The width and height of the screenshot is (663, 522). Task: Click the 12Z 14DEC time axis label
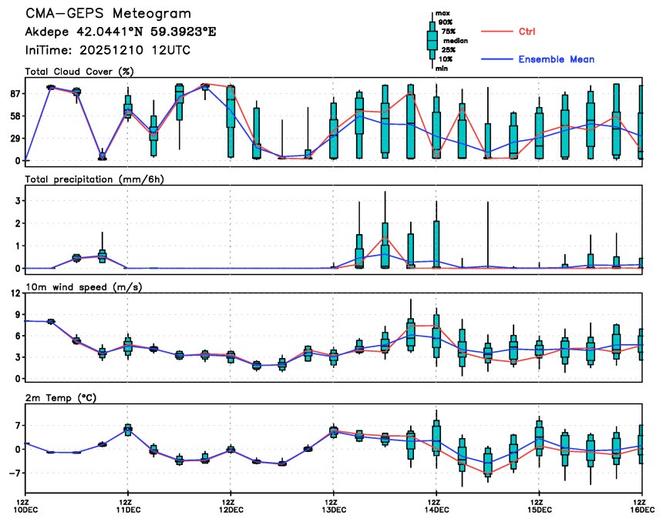439,506
